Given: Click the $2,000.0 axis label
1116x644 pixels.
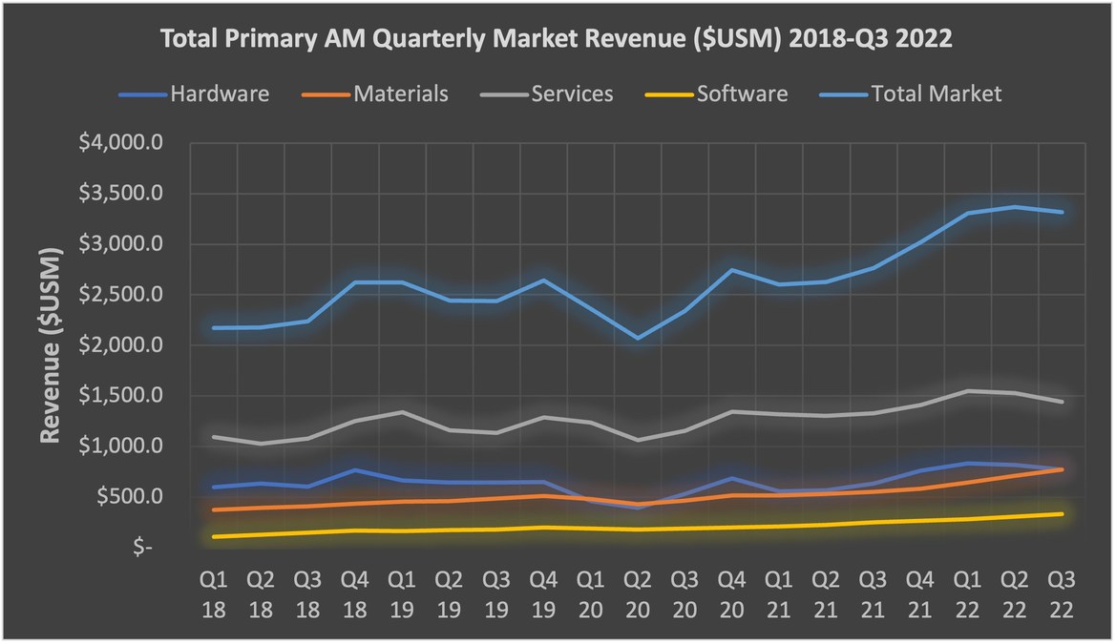Looking at the screenshot, I should pyautogui.click(x=121, y=344).
